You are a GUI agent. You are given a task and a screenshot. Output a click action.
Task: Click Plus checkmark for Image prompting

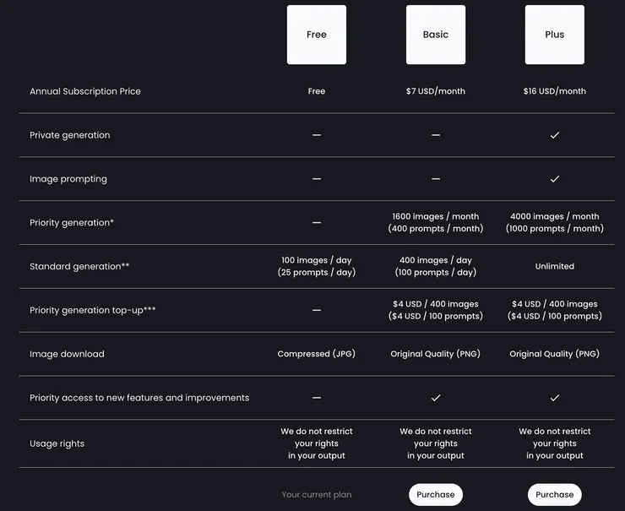point(554,179)
